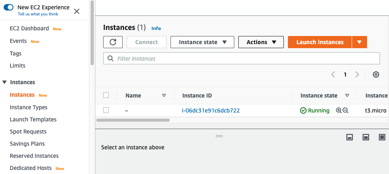Open the Info link beside Instances
This screenshot has height=174, width=389.
click(x=156, y=28)
